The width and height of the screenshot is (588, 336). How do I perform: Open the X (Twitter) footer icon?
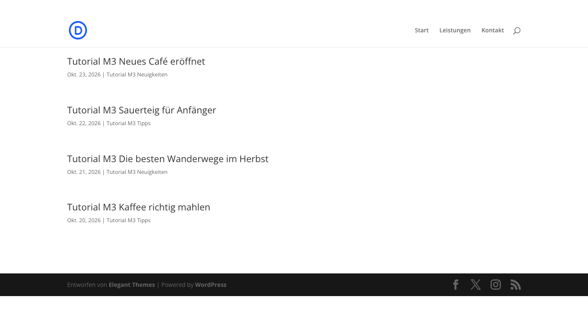pos(475,285)
